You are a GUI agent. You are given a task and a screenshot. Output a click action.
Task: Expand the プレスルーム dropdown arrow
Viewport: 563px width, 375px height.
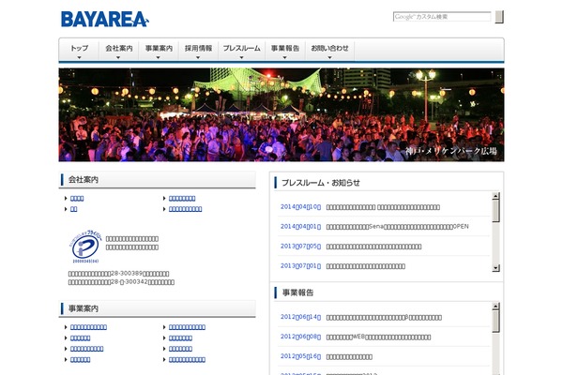click(x=241, y=58)
